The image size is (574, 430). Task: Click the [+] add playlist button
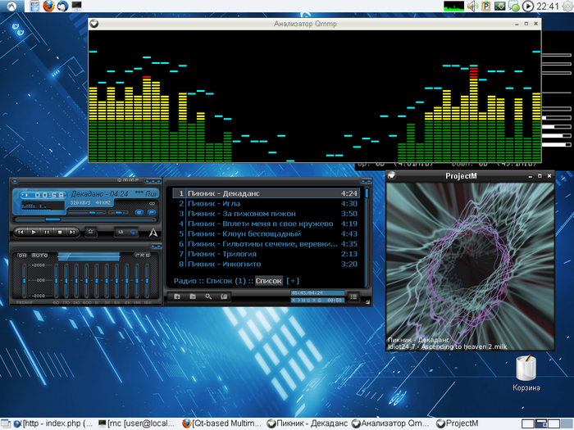pyautogui.click(x=293, y=281)
